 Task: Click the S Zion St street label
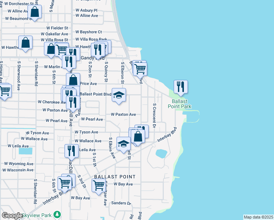pyautogui.click(x=90, y=69)
